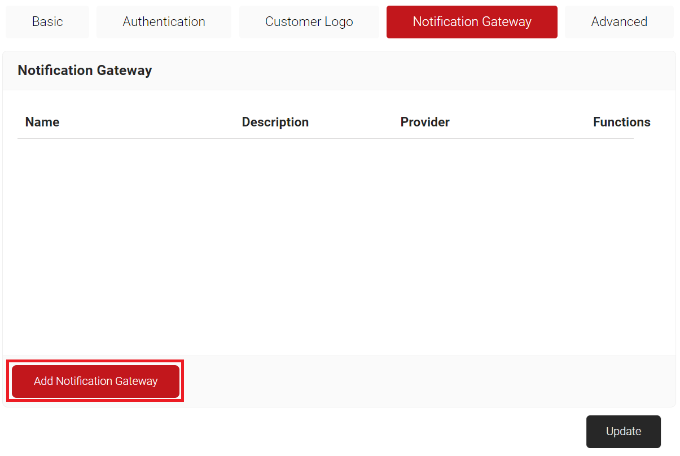
Task: Sort the gateway list by Name
Action: [42, 122]
